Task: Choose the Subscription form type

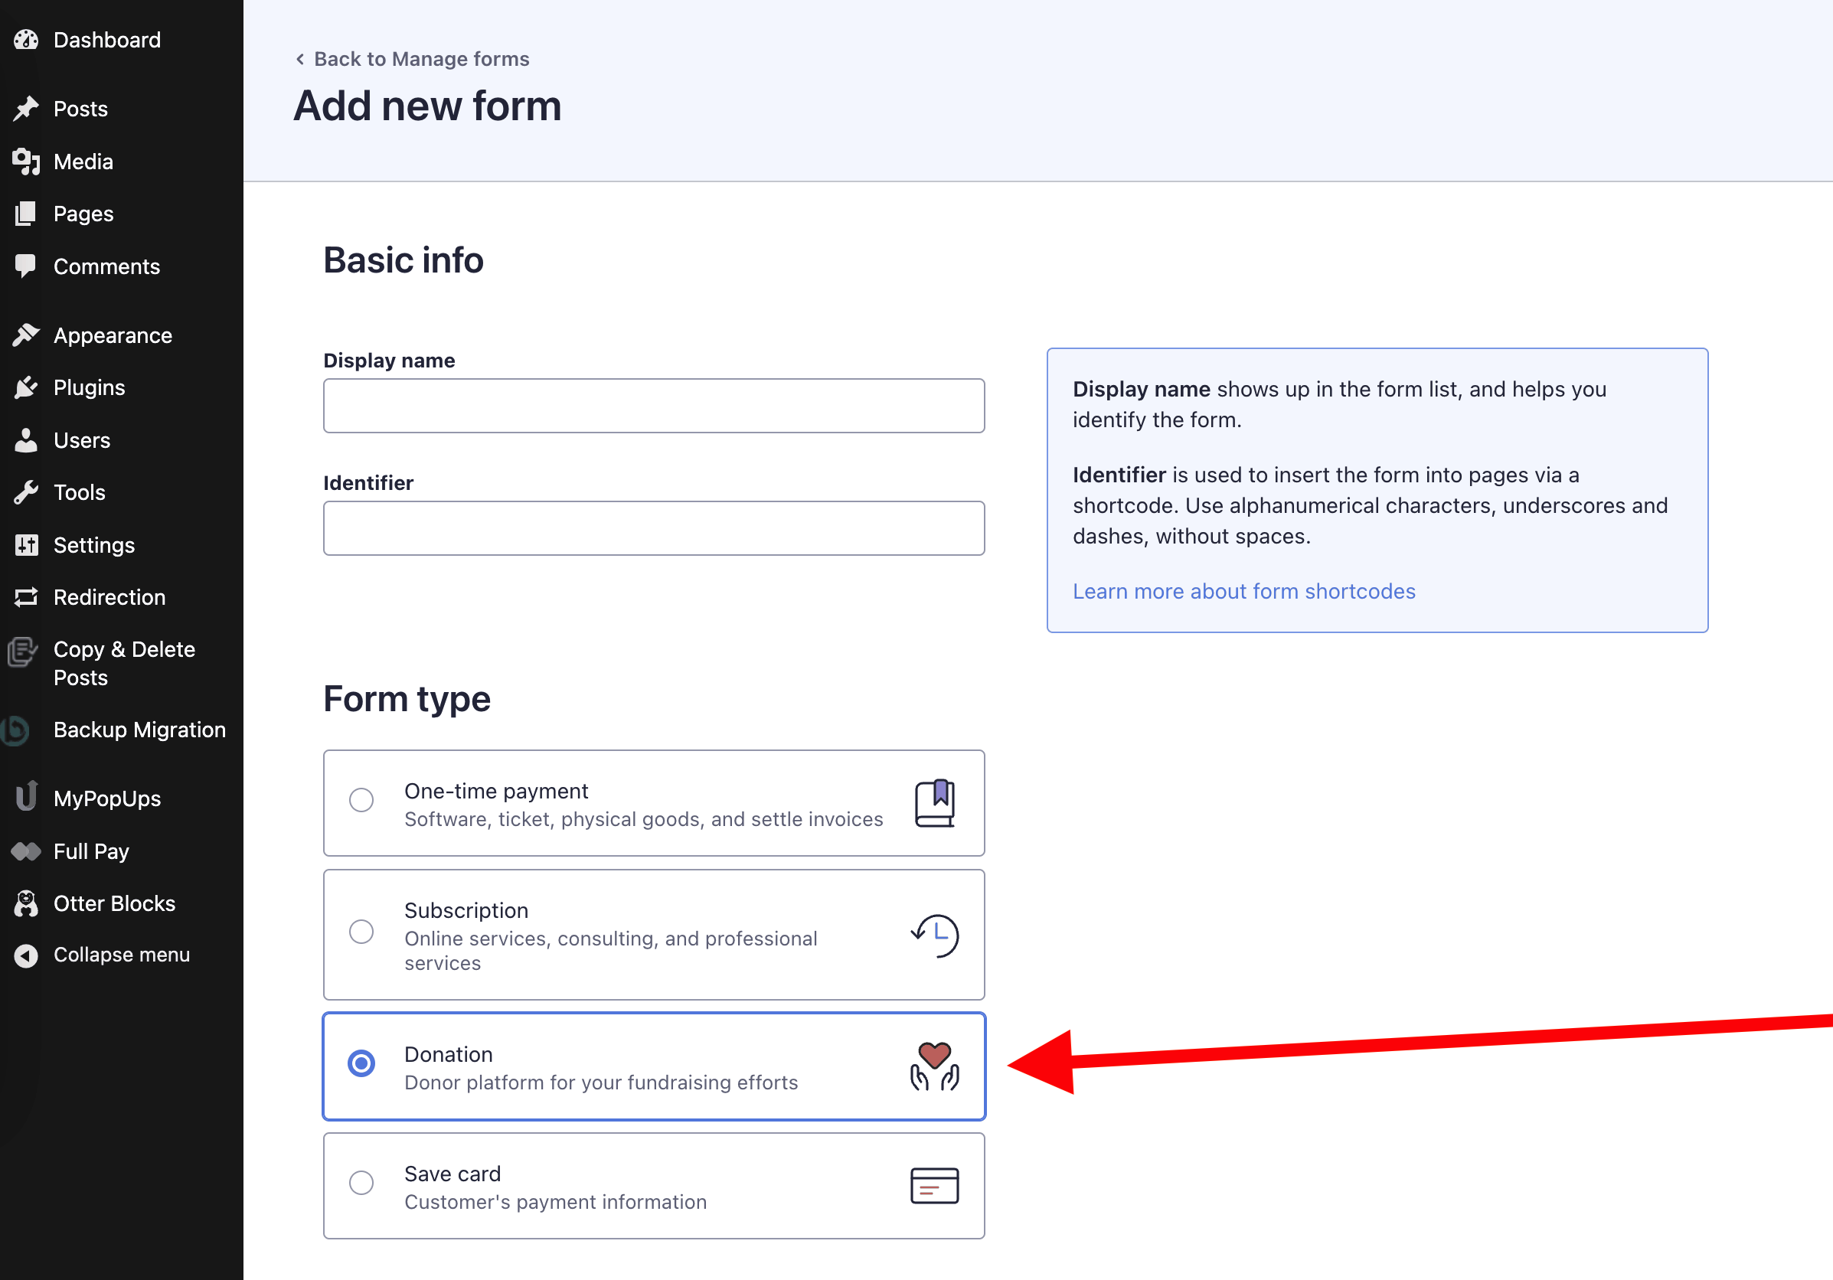Action: point(361,931)
